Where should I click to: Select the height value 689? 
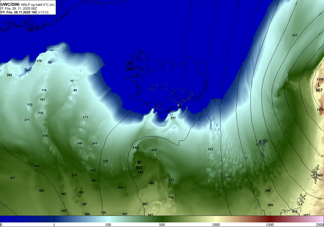pyautogui.click(x=270, y=205)
